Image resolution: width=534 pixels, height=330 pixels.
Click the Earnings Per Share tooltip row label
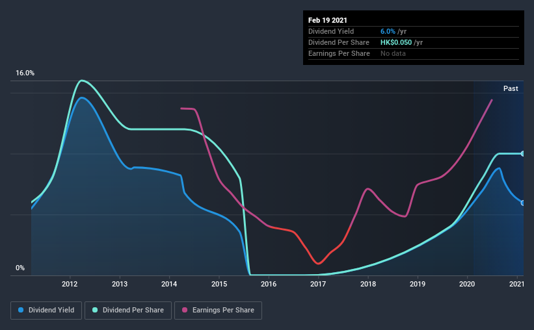[x=339, y=53]
